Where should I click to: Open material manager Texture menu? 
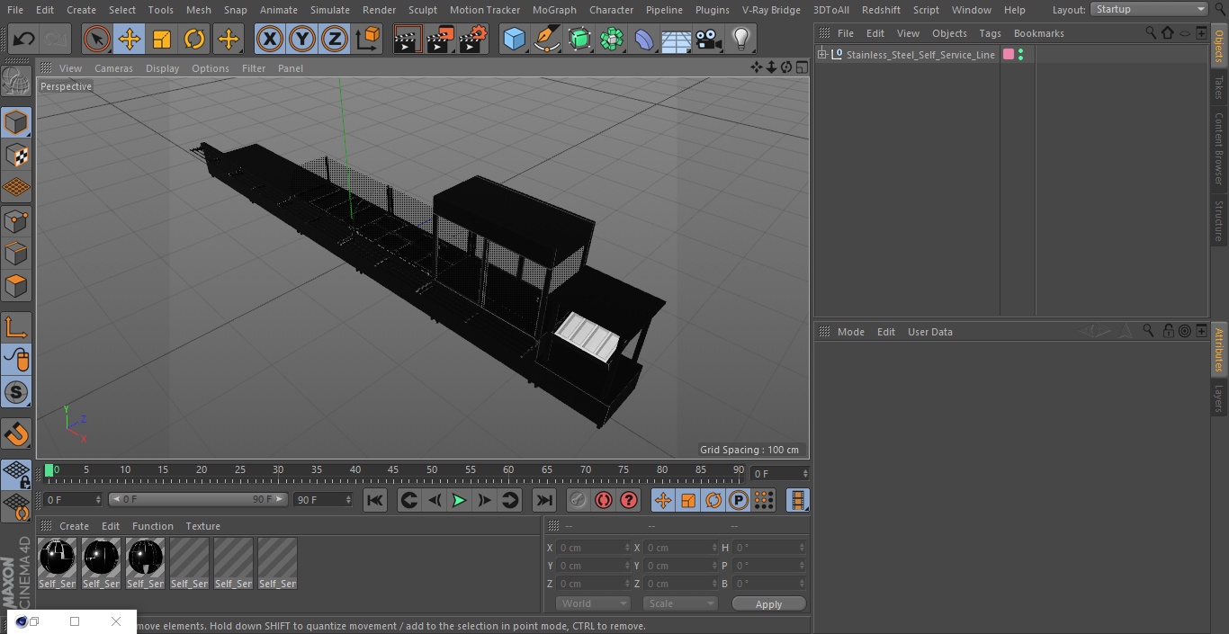click(x=202, y=526)
